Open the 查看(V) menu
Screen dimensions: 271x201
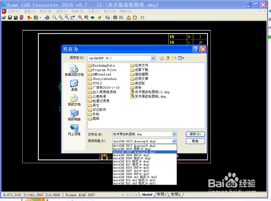30,11
